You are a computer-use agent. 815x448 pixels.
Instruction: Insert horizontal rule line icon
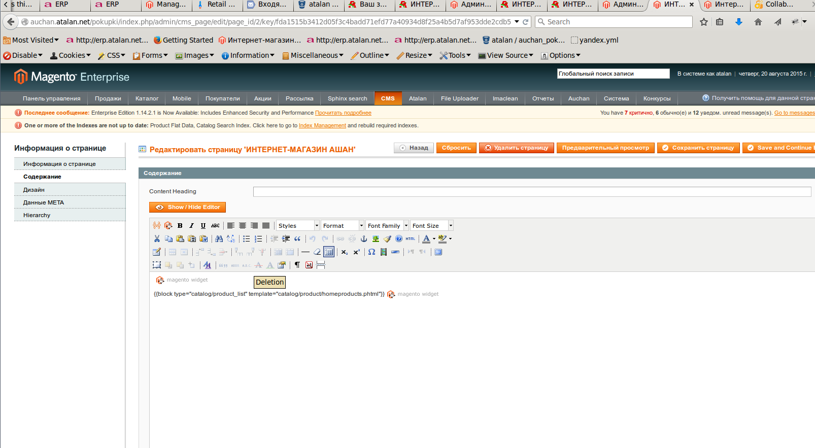point(305,252)
